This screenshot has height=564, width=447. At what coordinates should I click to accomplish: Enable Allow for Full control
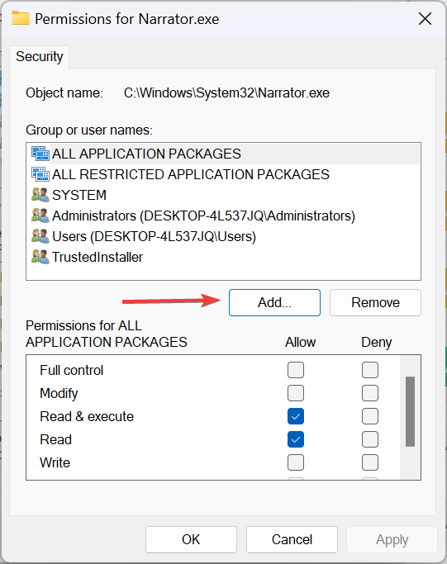click(x=296, y=370)
